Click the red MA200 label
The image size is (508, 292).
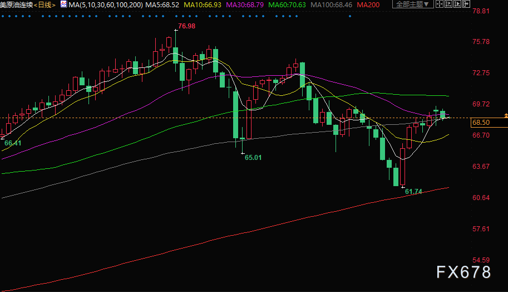click(x=368, y=5)
